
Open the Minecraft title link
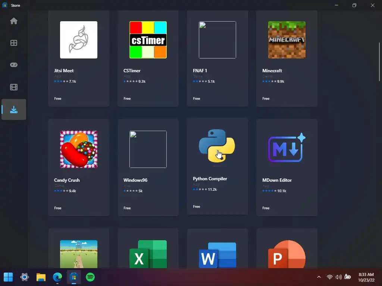point(272,71)
